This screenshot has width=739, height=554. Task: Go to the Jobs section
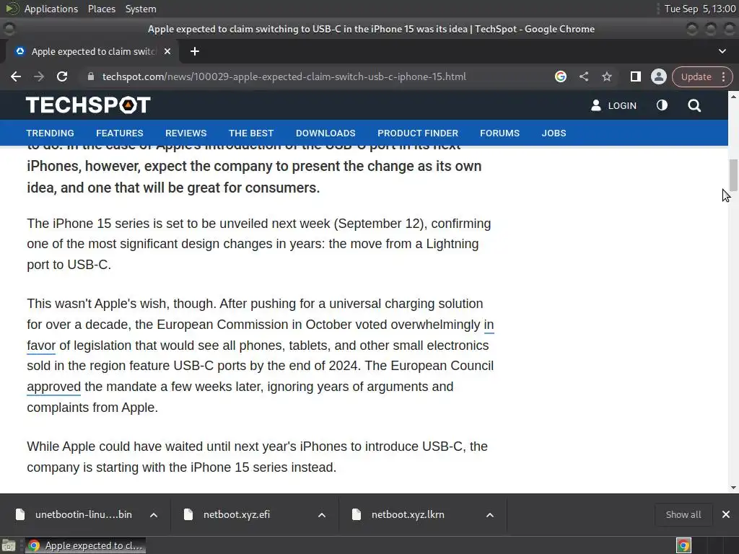click(x=554, y=133)
